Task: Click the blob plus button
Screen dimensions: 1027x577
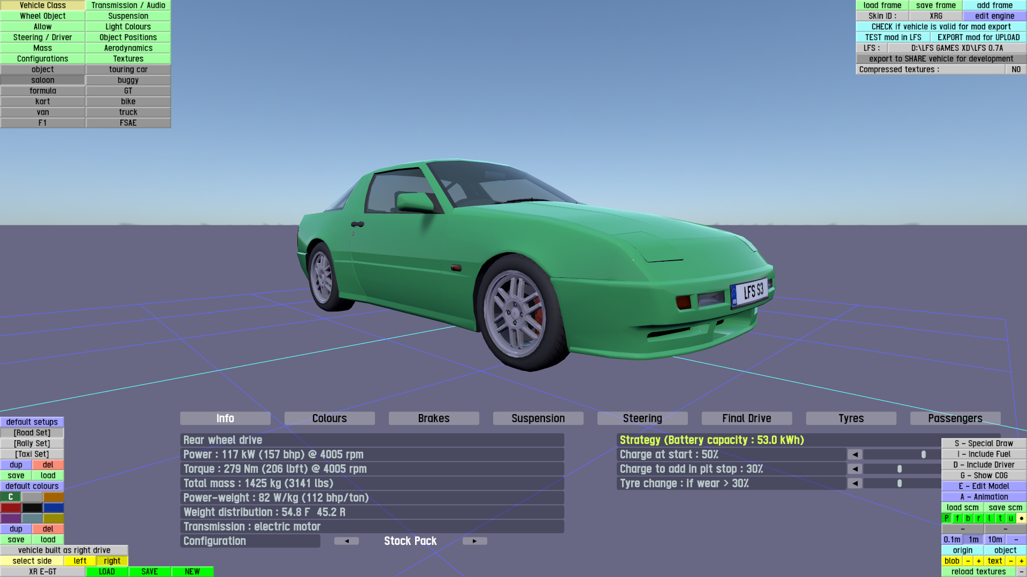Action: click(978, 561)
